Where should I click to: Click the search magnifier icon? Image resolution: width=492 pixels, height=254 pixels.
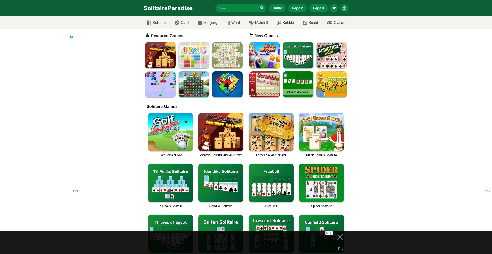click(x=262, y=8)
